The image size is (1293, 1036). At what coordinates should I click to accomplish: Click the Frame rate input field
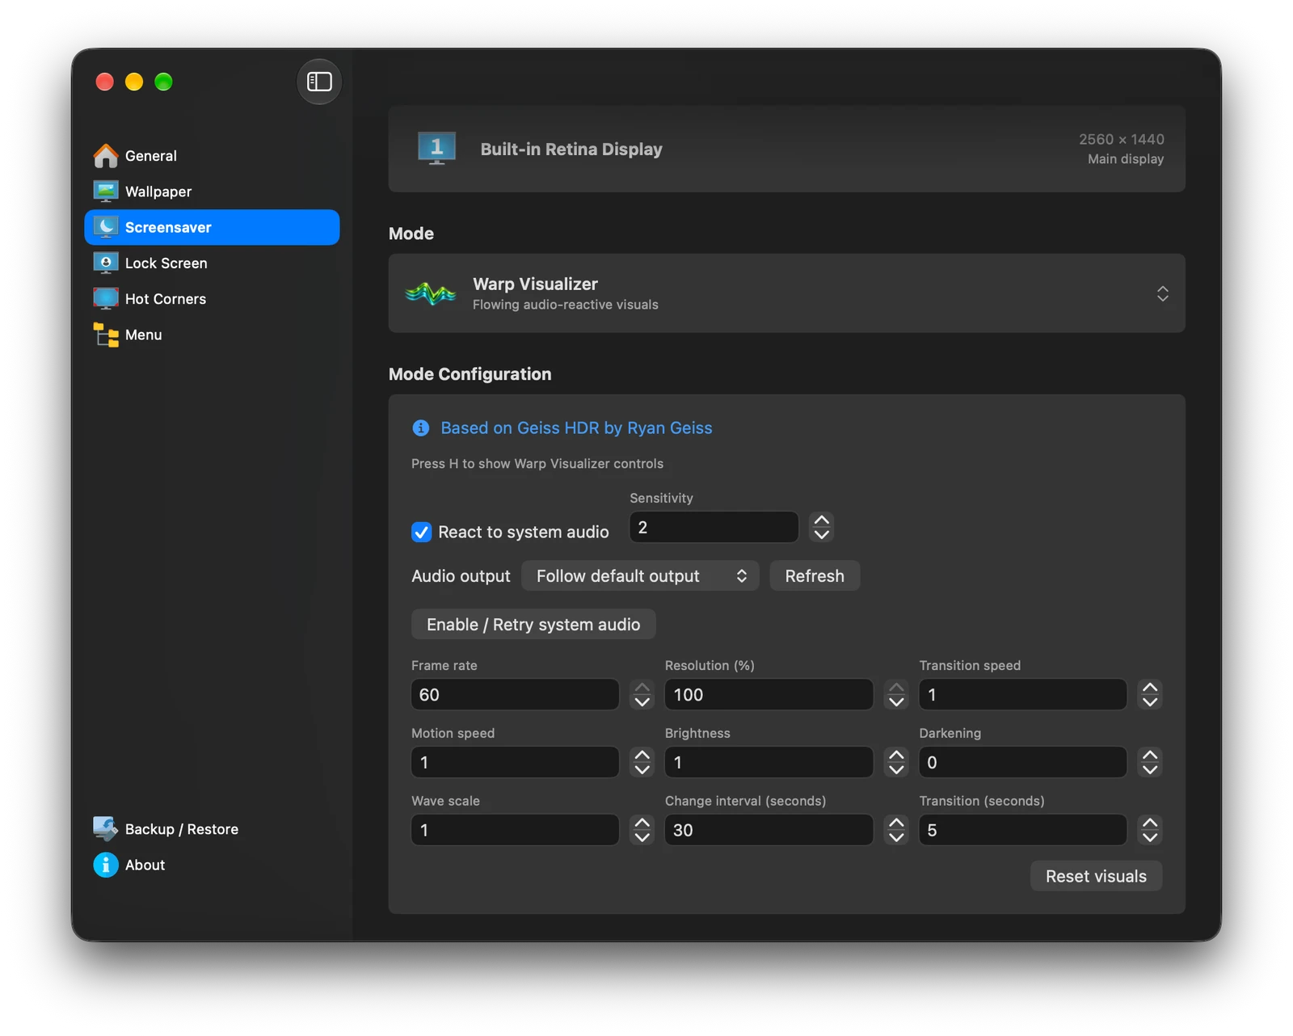tap(515, 694)
